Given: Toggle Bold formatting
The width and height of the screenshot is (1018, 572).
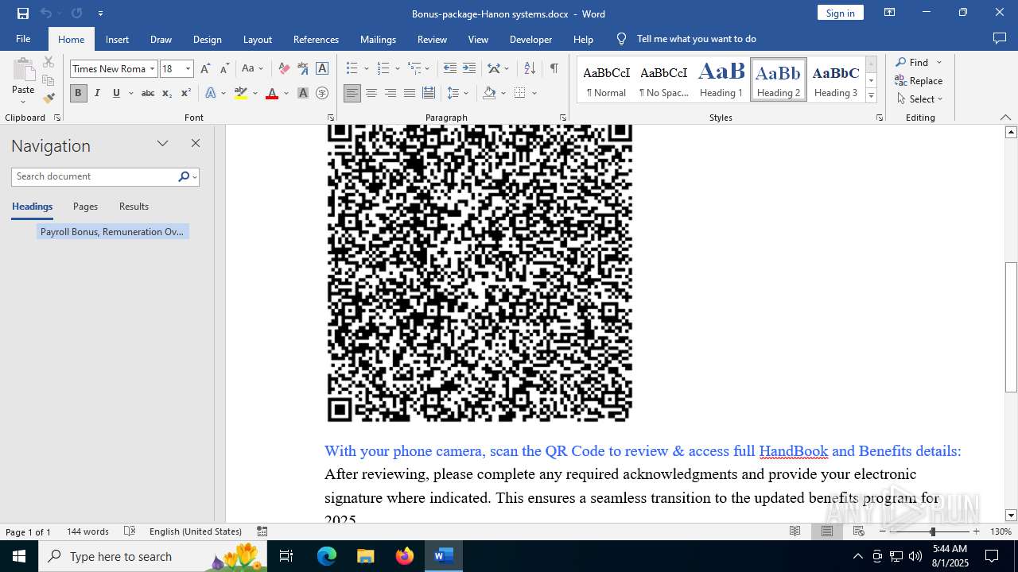Looking at the screenshot, I should (x=78, y=93).
